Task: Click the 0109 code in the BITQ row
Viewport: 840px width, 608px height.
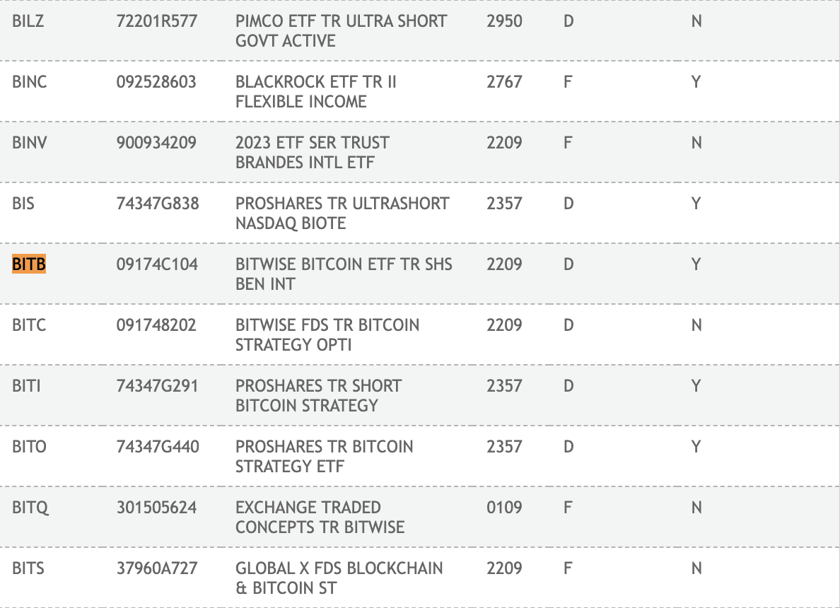Action: pos(504,508)
